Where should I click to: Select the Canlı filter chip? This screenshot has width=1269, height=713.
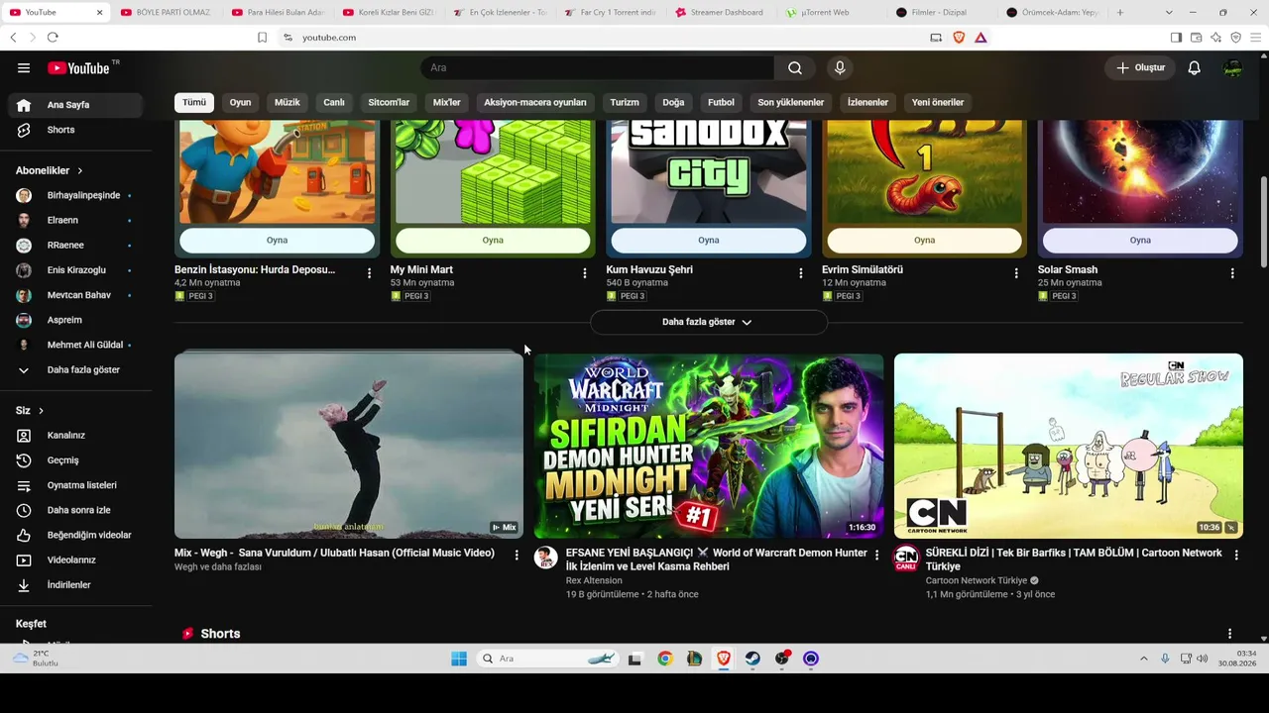point(334,102)
